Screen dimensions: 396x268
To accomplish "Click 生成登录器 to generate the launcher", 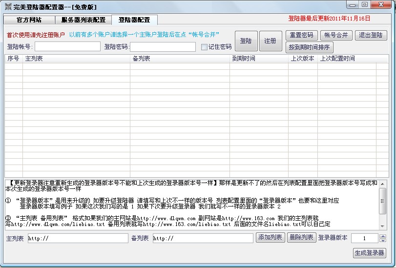I will click(x=369, y=253).
